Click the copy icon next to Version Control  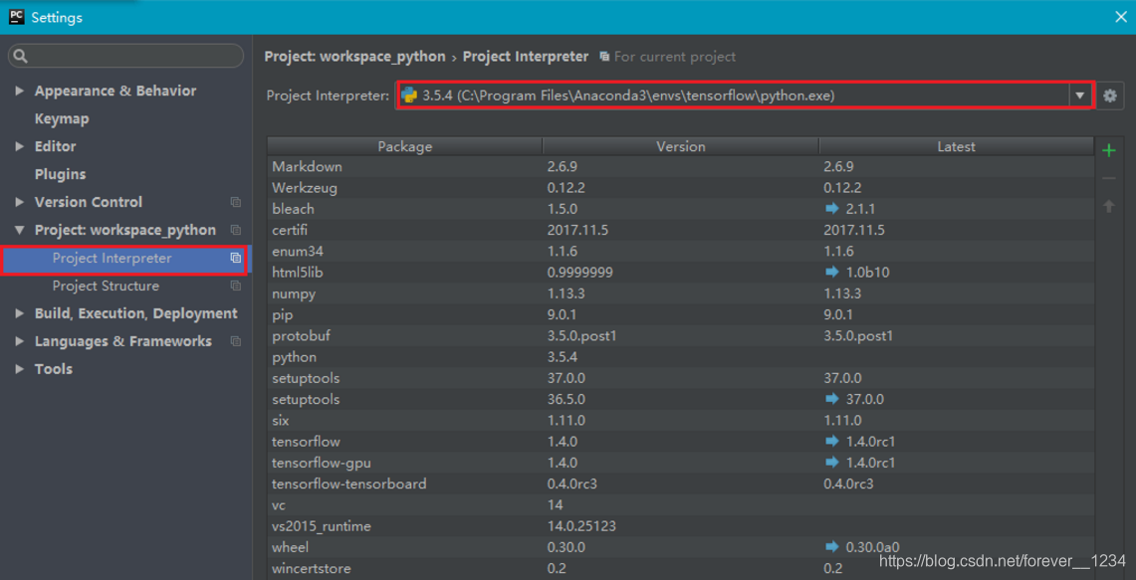tap(235, 202)
